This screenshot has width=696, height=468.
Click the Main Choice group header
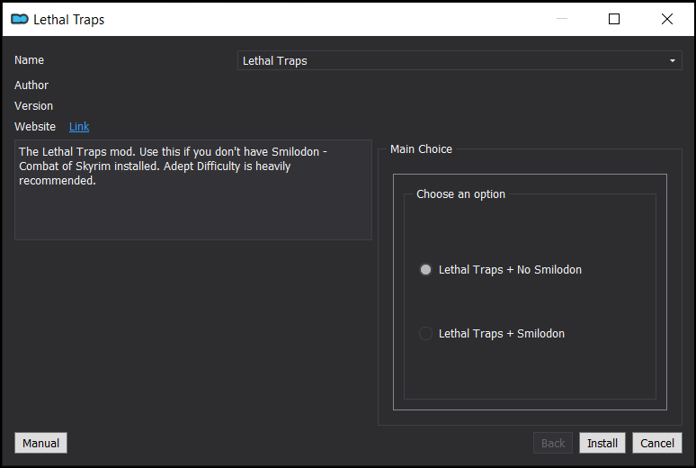point(421,148)
